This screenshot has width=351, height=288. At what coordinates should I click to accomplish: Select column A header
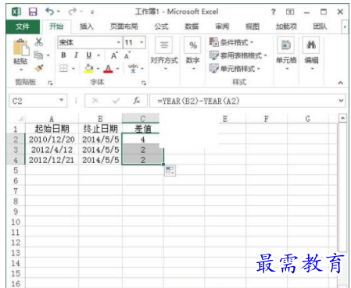(x=52, y=119)
